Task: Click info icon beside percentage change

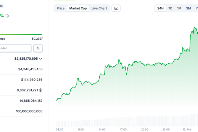Action: [x=7, y=16]
